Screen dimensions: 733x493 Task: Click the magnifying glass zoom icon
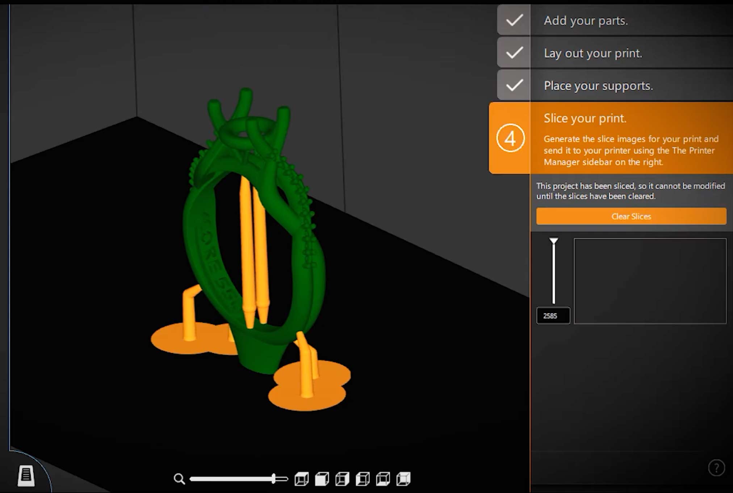[179, 479]
